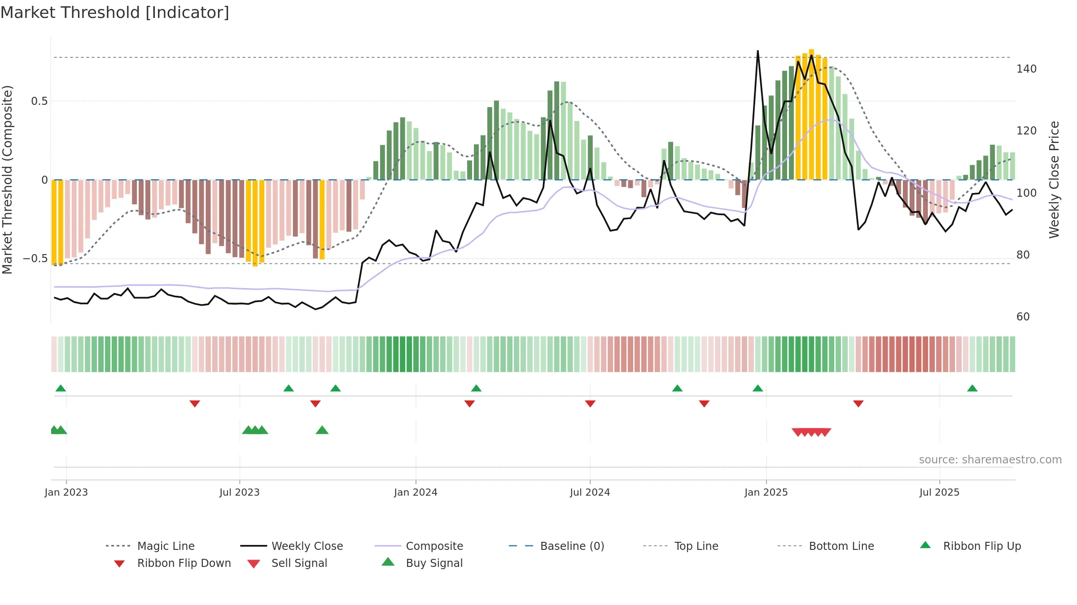The height and width of the screenshot is (605, 1077).
Task: Click the leftmost Sell Signal triangle in the 2025 cluster
Action: coord(797,432)
